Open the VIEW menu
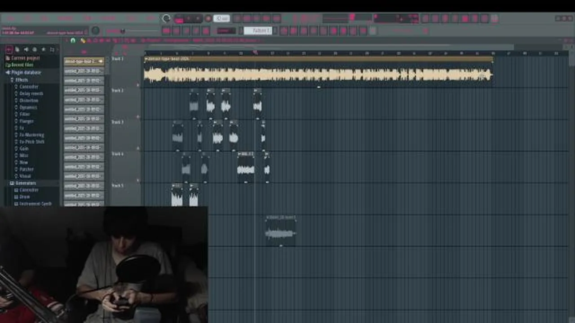 coord(88,18)
